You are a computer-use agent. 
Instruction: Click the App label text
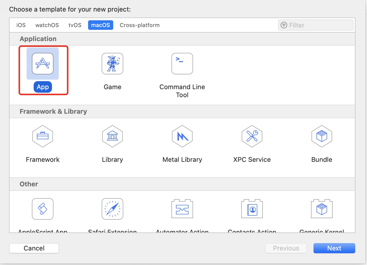coord(43,87)
